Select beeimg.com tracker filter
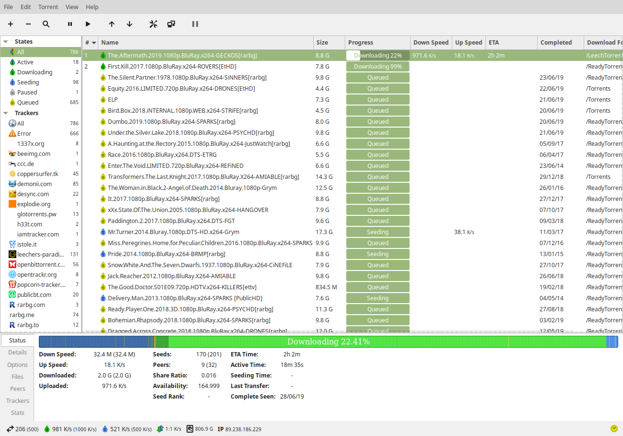This screenshot has height=436, width=623. click(x=41, y=153)
